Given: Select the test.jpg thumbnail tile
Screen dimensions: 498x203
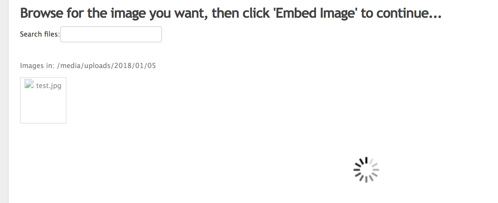Looking at the screenshot, I should 43,100.
